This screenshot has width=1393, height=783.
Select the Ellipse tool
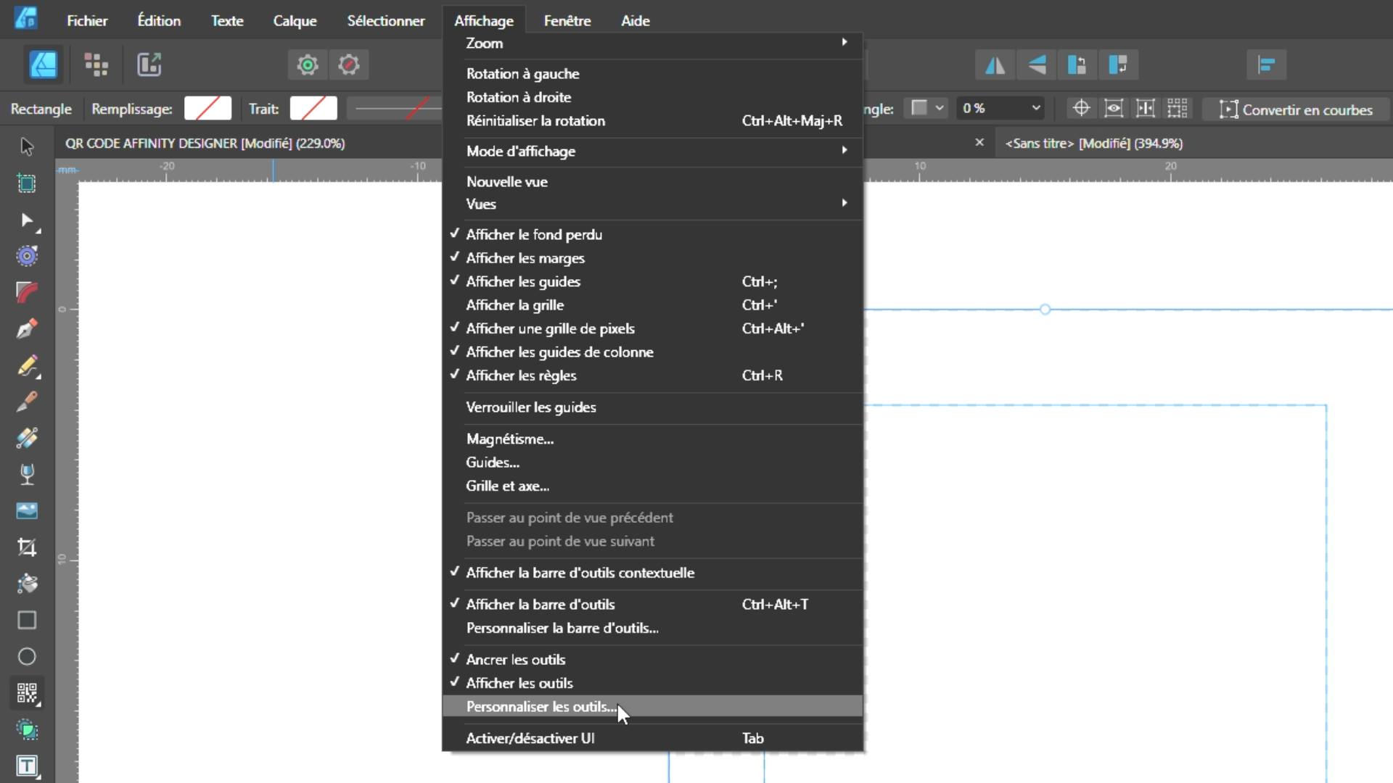coord(27,657)
